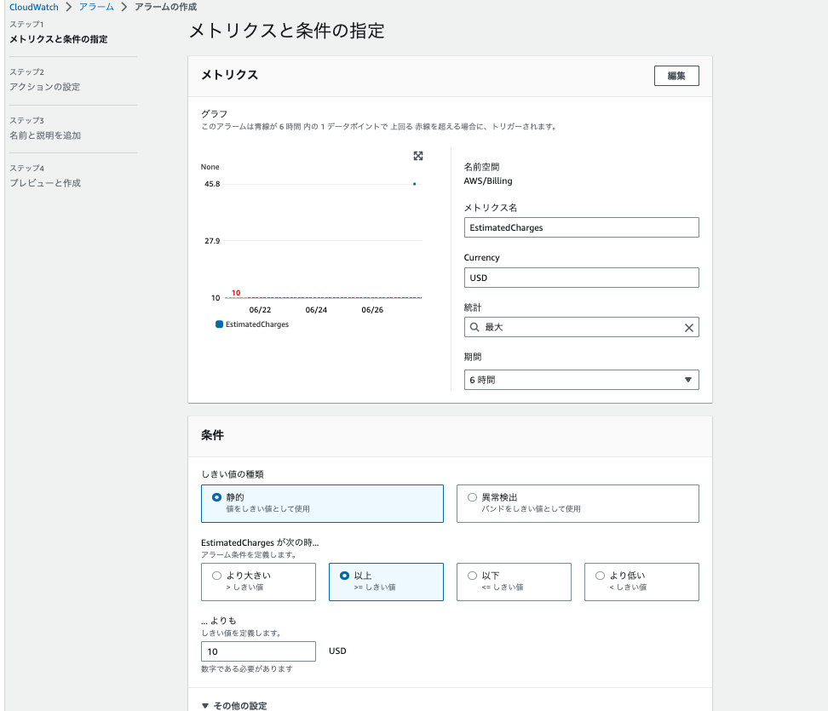
Task: Click the expand graph fullscreen icon
Action: click(x=417, y=156)
